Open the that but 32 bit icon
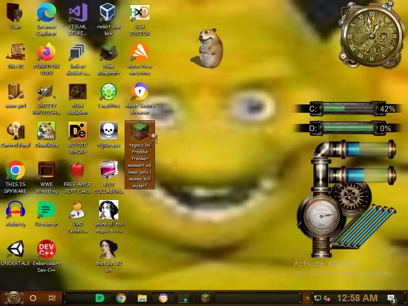The image size is (408, 306). 108,256
